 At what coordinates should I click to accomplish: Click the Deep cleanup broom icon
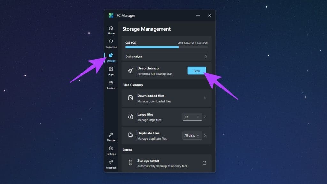[x=131, y=71]
